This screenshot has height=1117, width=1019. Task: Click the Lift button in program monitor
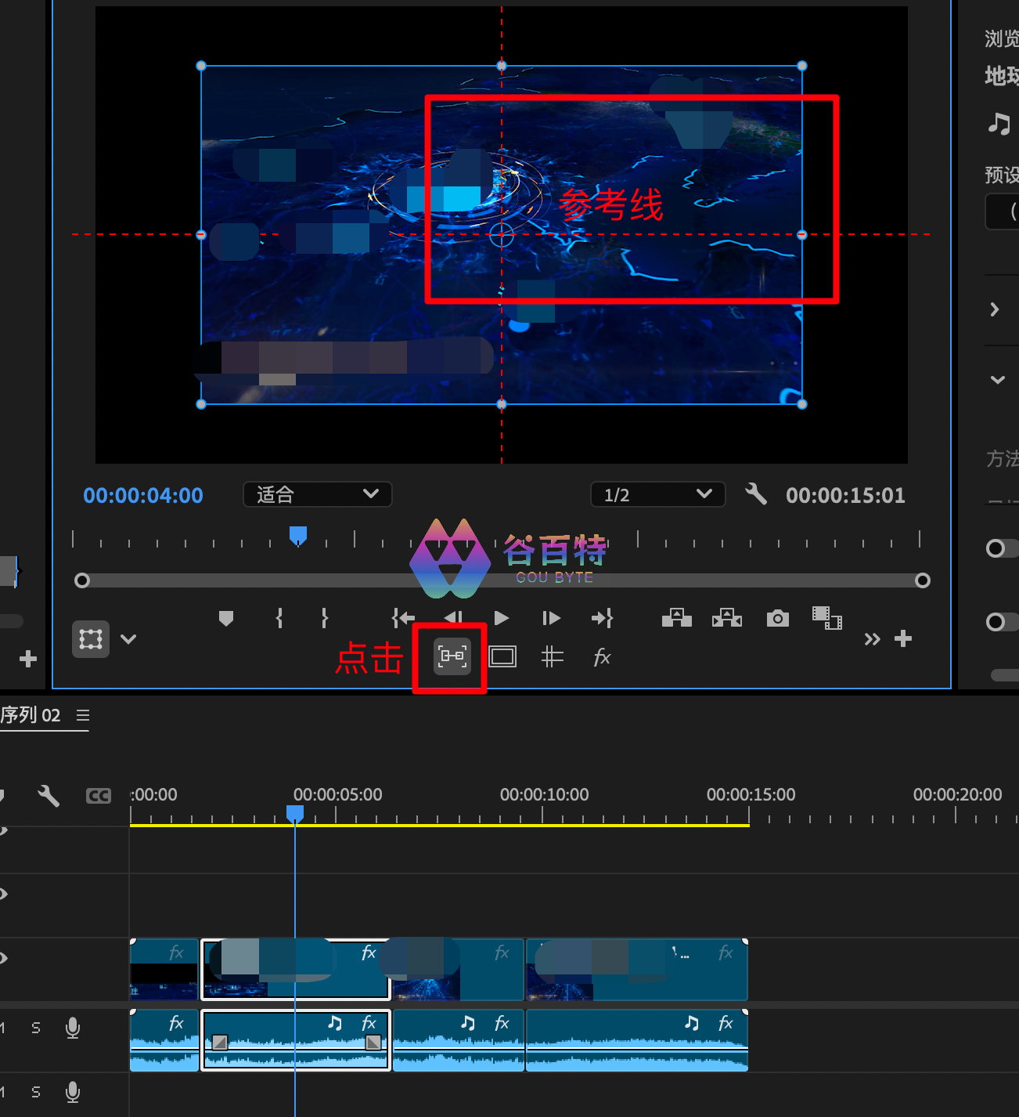tap(676, 618)
